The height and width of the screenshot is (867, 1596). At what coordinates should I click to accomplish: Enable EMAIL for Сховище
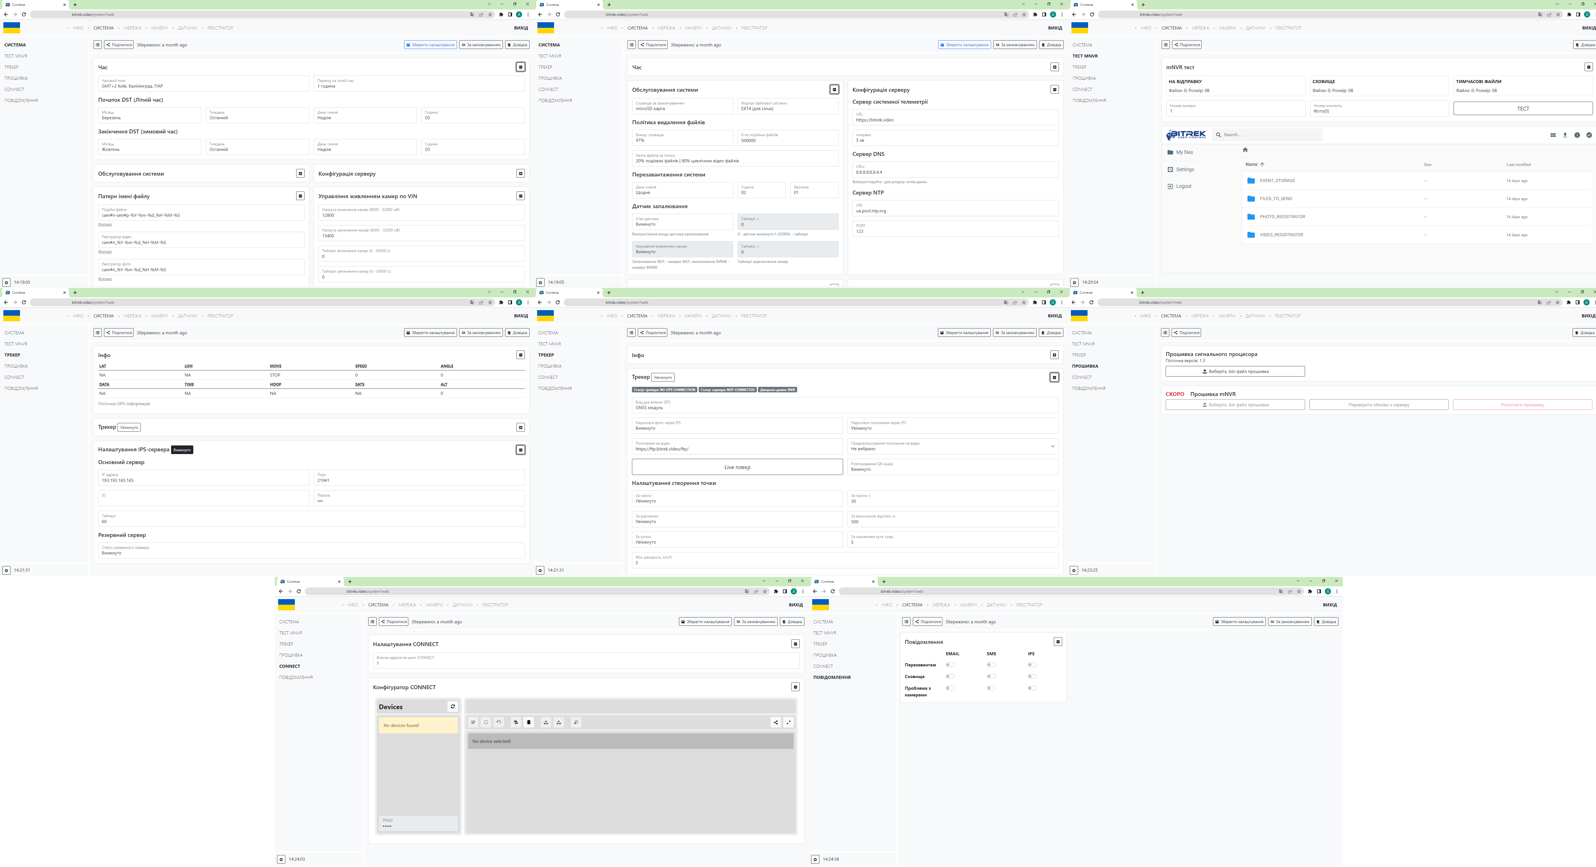[x=950, y=676]
